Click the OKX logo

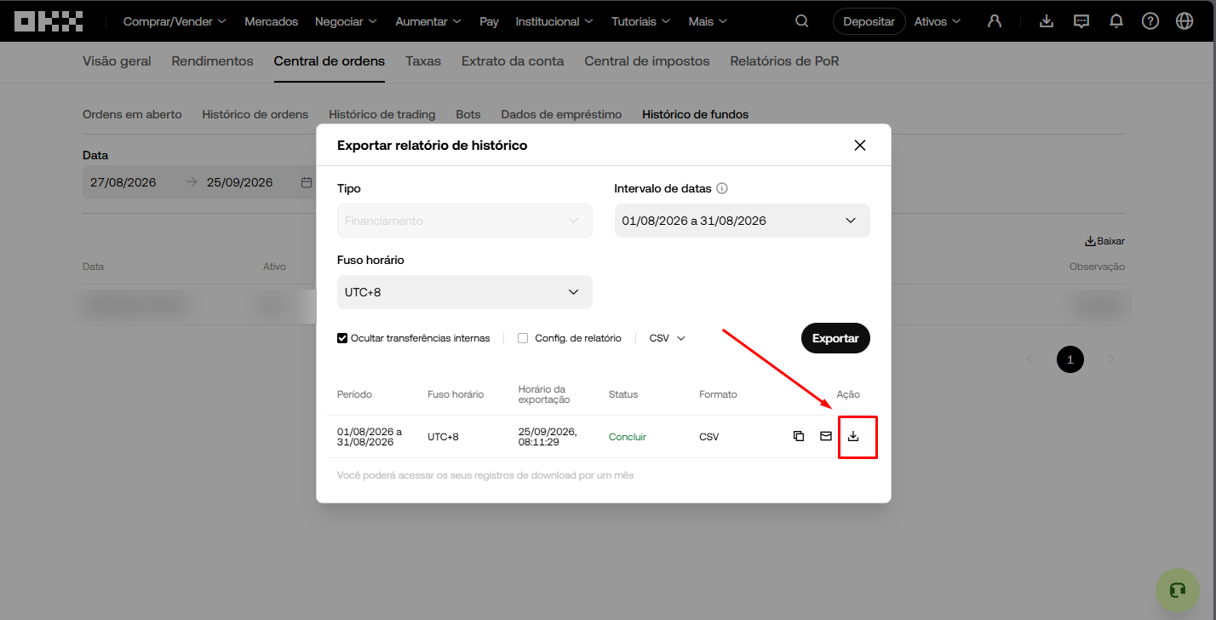coord(49,21)
